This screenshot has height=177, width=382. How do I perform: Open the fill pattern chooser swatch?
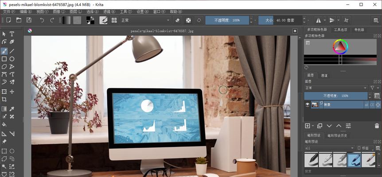(x=77, y=20)
